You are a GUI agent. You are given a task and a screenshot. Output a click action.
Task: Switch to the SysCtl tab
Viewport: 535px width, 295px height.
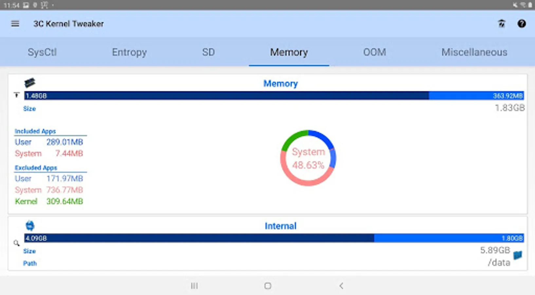pyautogui.click(x=42, y=52)
